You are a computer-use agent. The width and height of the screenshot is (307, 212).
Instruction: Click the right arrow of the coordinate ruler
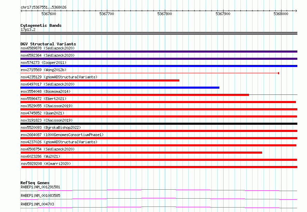coord(296,11)
